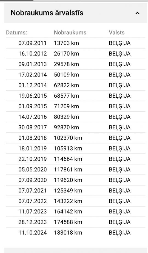Click BEĻĢIJA in the 01.09.2015 row
Screen dimensions: 148x253
point(120,106)
